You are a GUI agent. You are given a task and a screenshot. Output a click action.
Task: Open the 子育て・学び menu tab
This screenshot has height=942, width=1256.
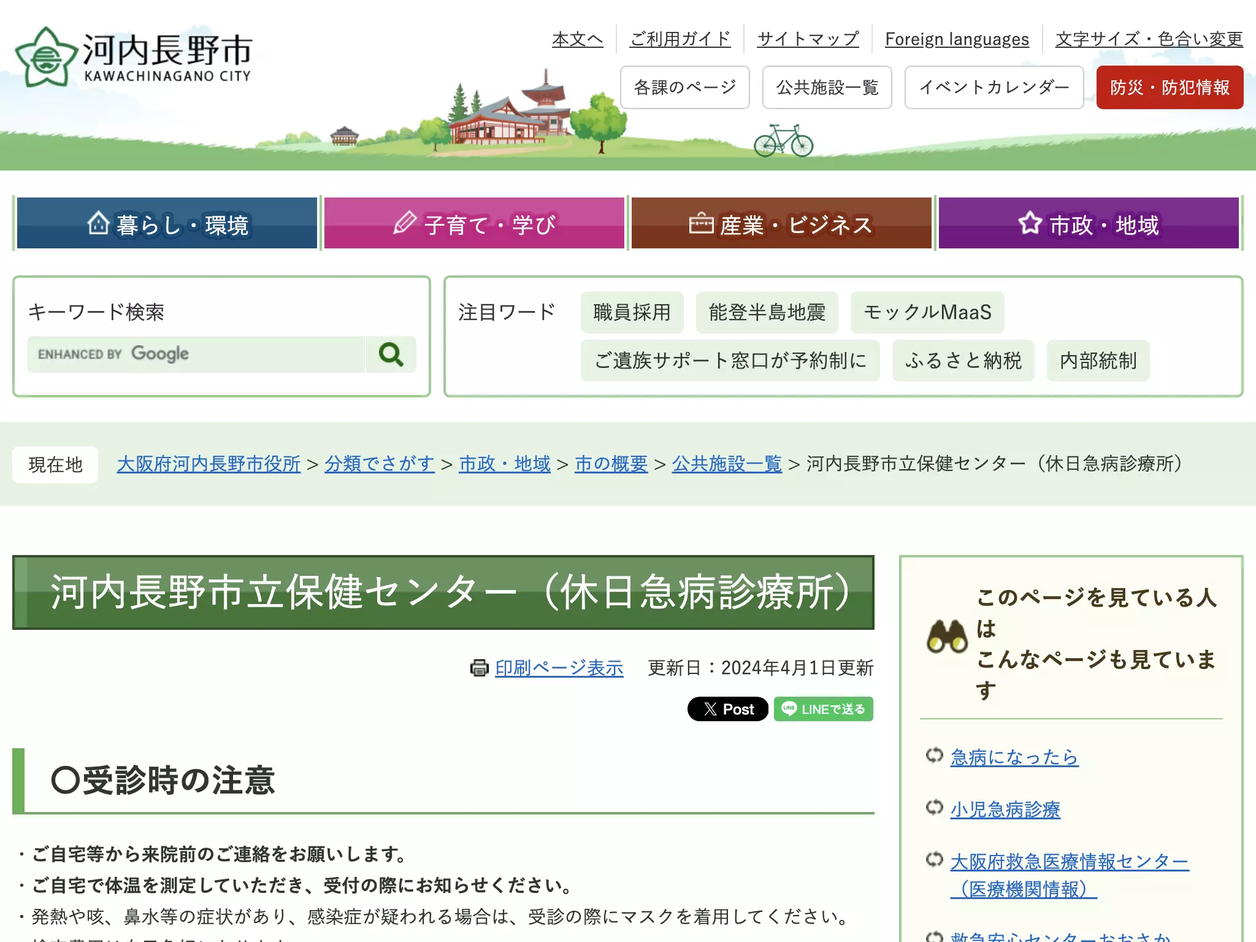(474, 223)
